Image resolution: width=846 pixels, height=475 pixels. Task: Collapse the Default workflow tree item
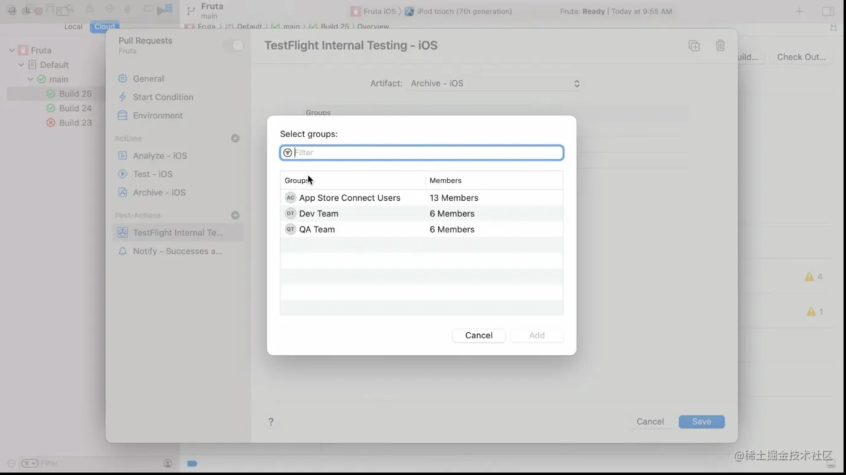[x=21, y=65]
